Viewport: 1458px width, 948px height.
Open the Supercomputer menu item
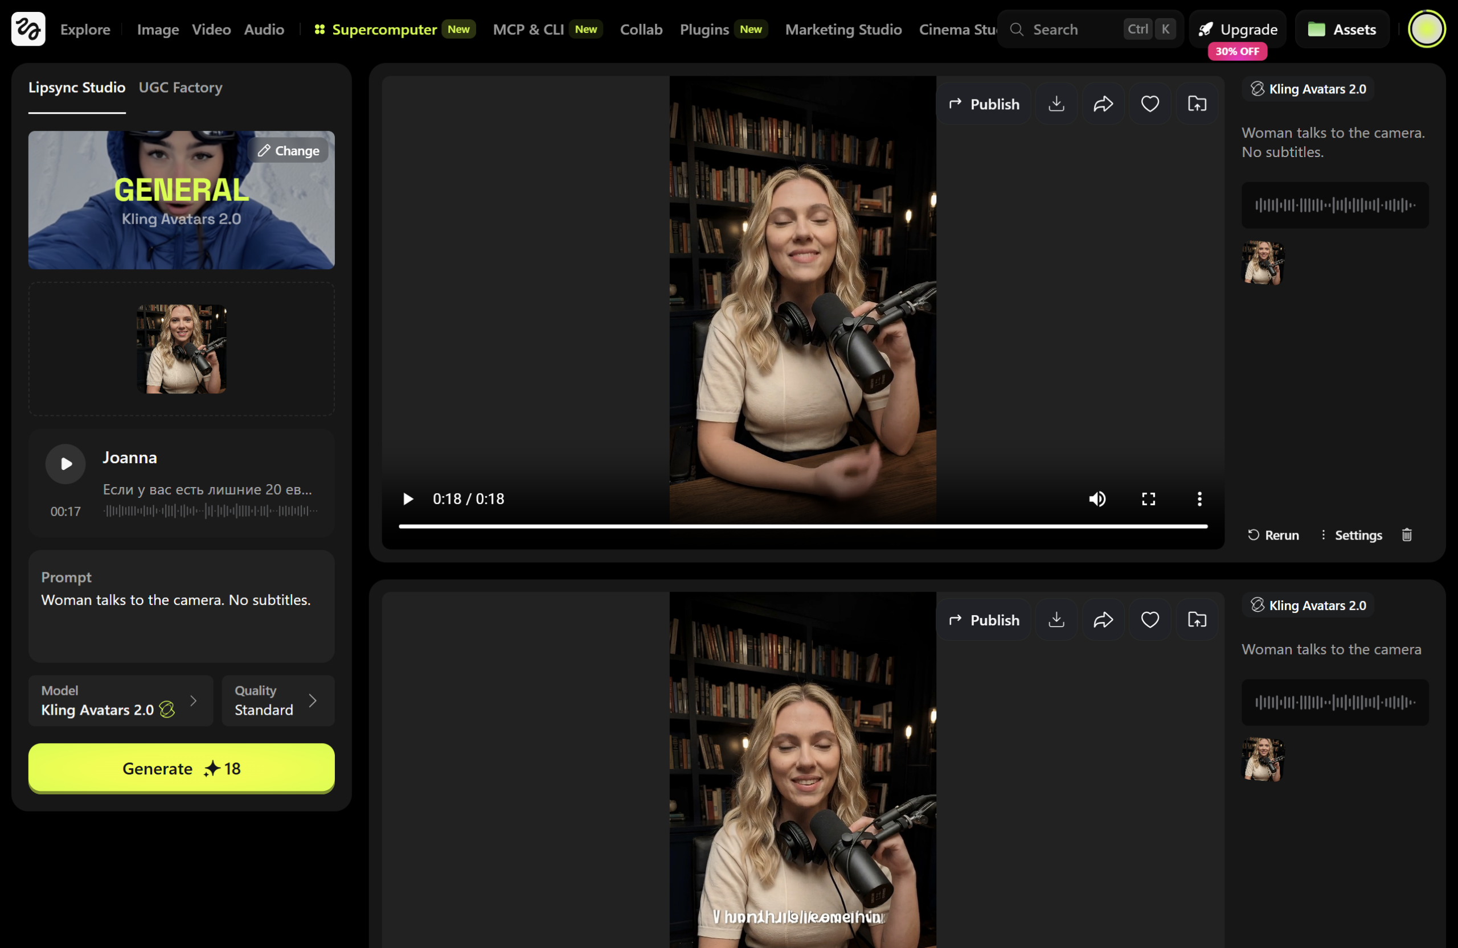coord(375,29)
